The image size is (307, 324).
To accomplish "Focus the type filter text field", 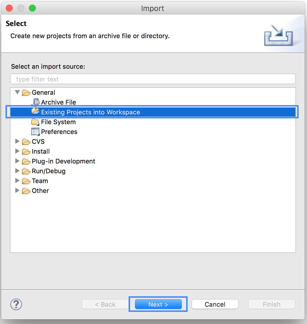I will pos(153,79).
